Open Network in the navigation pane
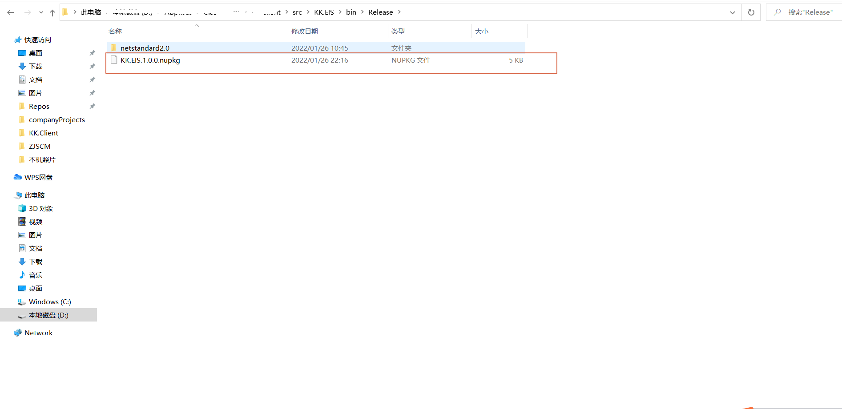This screenshot has height=409, width=842. click(39, 333)
